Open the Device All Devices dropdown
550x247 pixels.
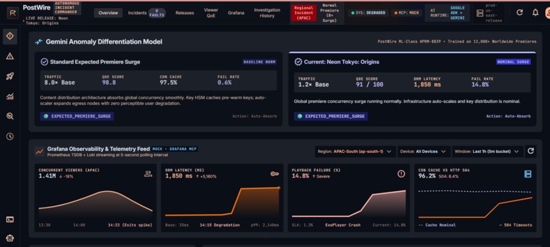tap(424, 151)
